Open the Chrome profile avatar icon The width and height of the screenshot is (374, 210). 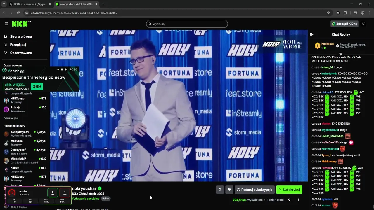(x=363, y=13)
